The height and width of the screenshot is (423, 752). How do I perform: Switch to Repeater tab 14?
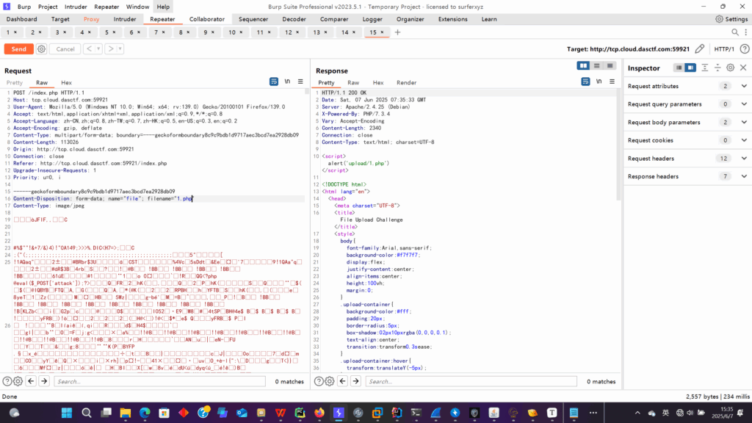coord(345,32)
